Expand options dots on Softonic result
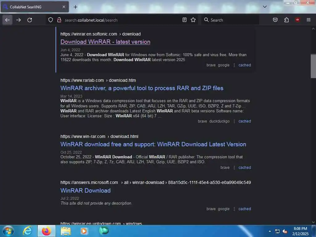Image resolution: width=316 pixels, height=237 pixels. click(x=234, y=65)
